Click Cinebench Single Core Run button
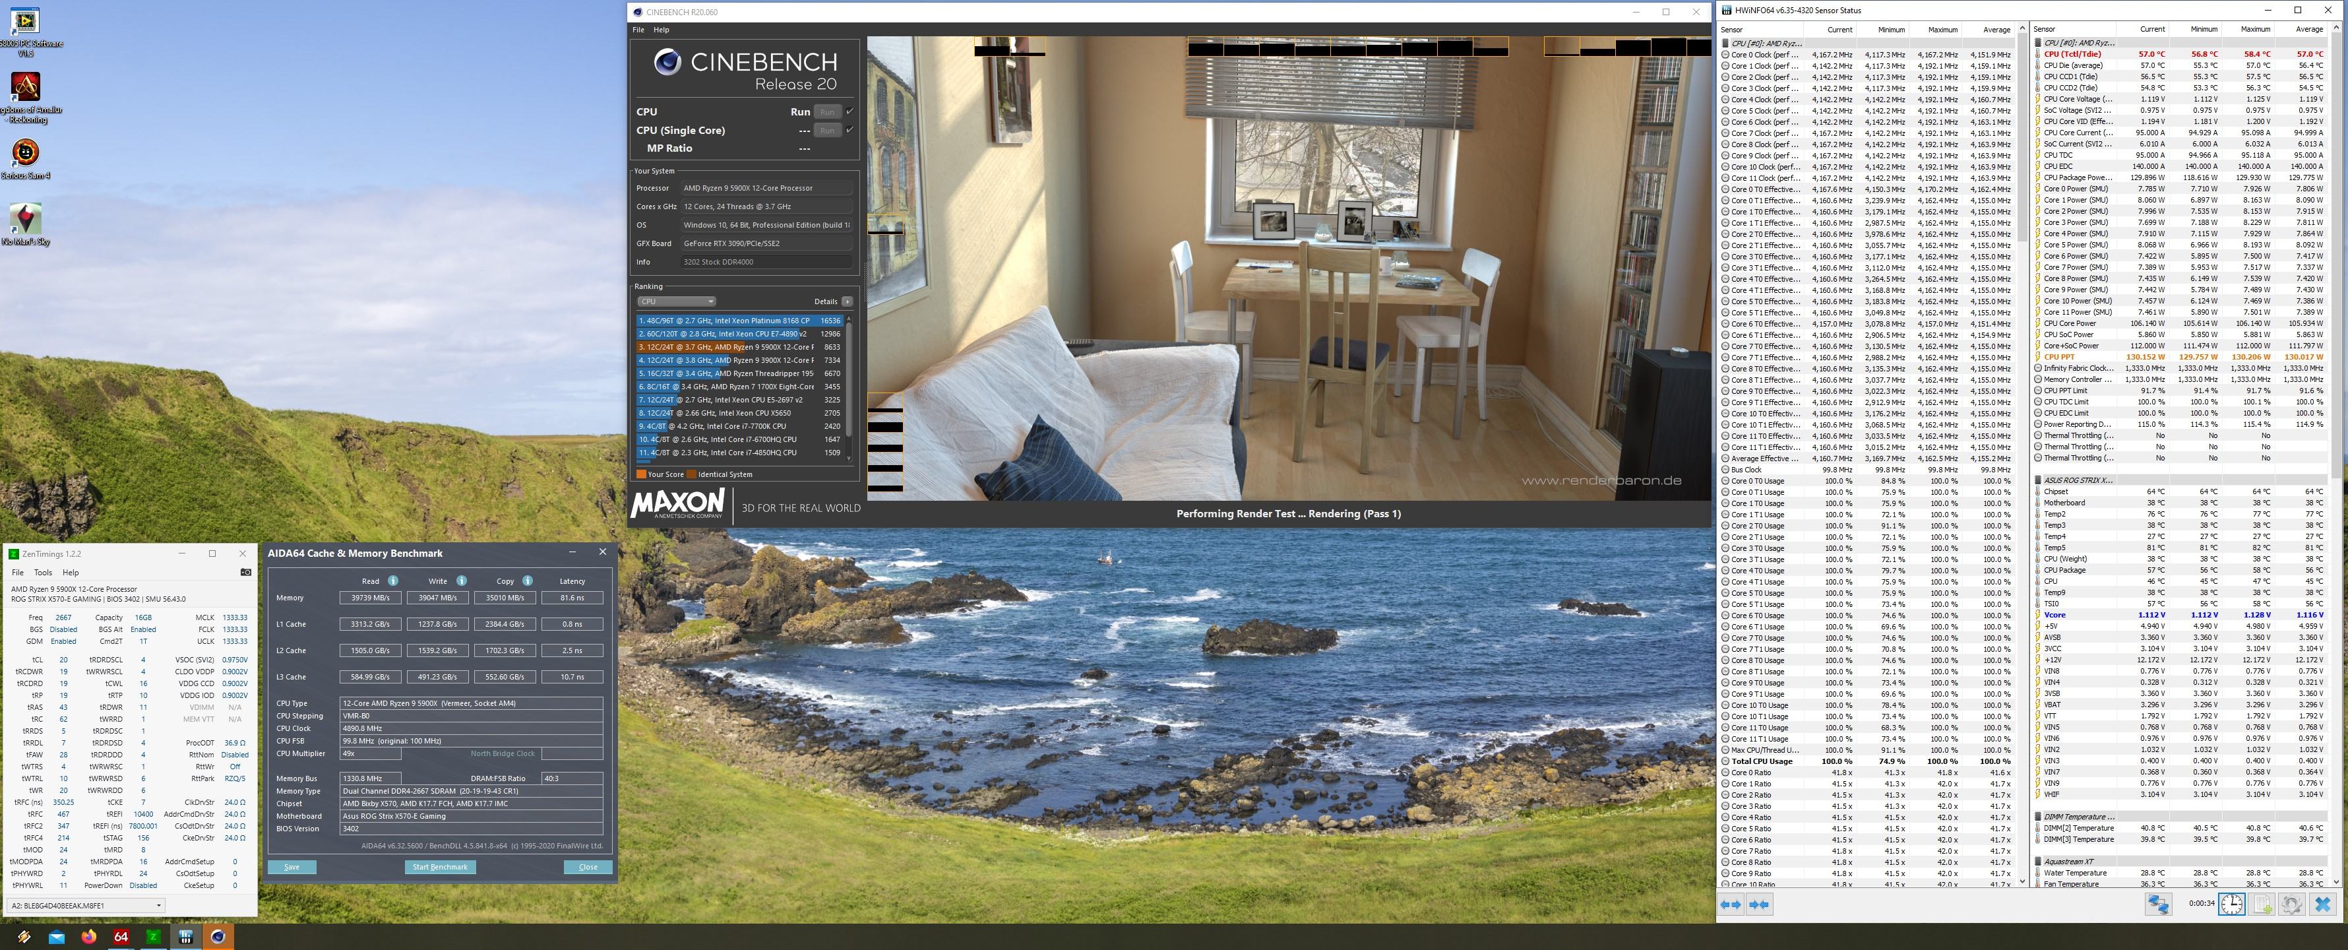This screenshot has width=2348, height=950. (826, 131)
